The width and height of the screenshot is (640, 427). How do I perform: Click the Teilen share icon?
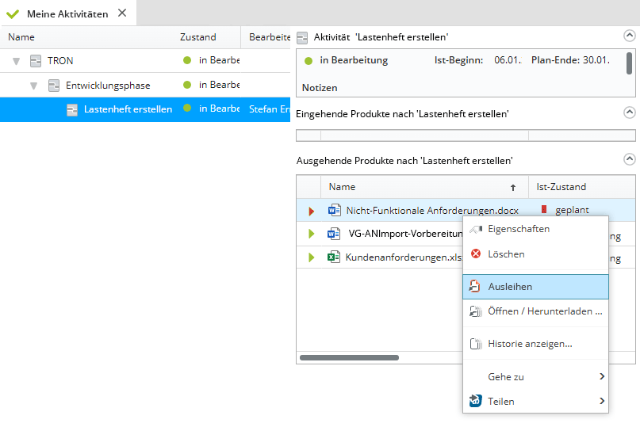click(x=475, y=401)
